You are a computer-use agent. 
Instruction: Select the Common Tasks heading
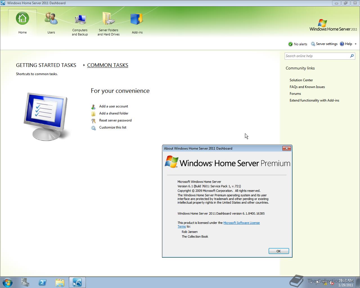tap(108, 65)
